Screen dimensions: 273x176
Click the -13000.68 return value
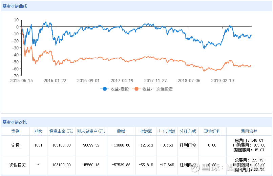pyautogui.click(x=121, y=145)
